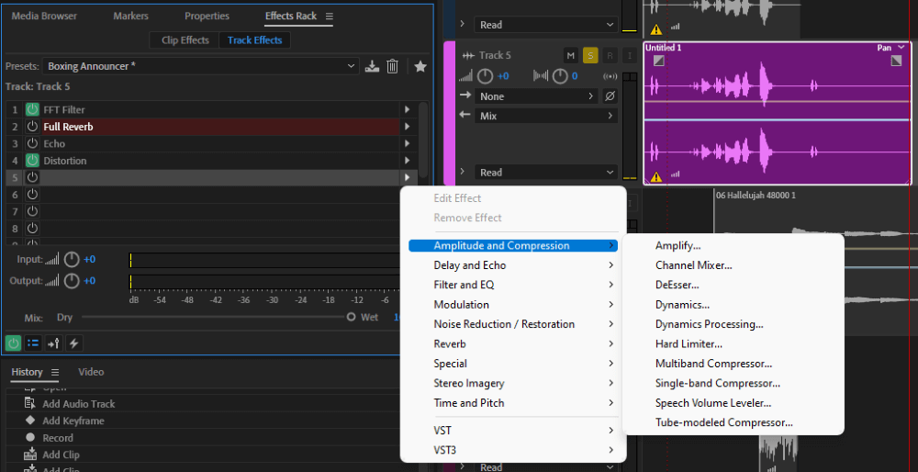Open Track 5 output Mix dropdown

pos(545,116)
